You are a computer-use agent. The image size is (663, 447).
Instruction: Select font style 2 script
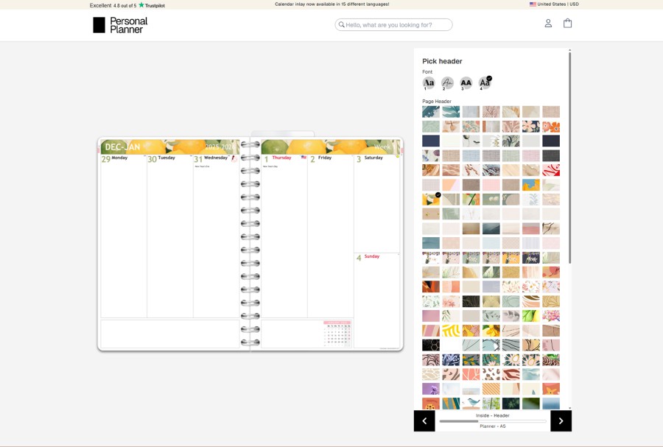[x=447, y=83]
